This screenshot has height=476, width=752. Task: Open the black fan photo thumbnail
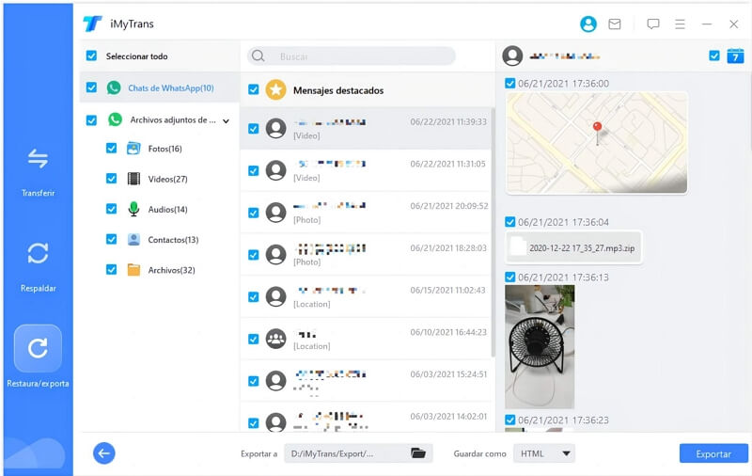[540, 346]
